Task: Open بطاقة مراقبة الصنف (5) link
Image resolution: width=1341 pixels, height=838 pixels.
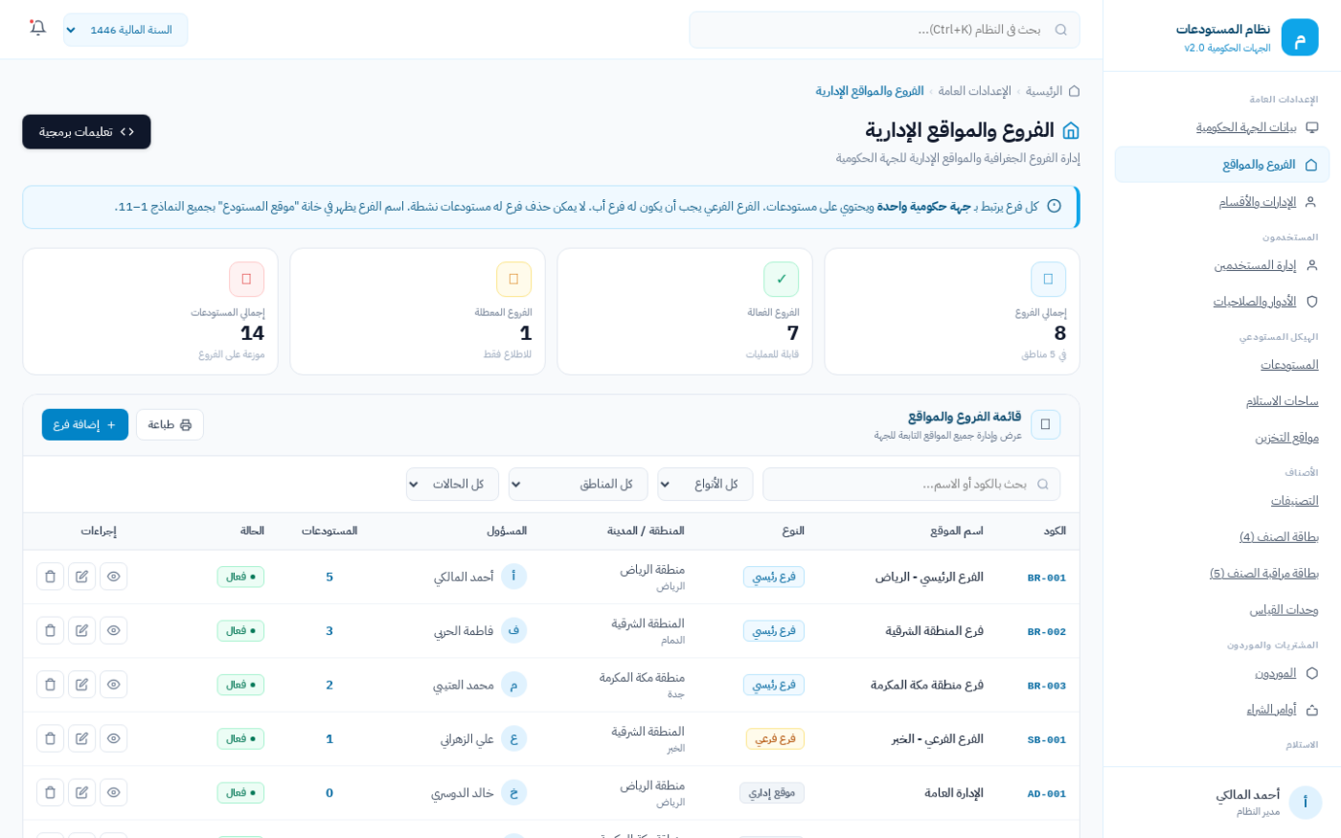Action: pyautogui.click(x=1263, y=574)
